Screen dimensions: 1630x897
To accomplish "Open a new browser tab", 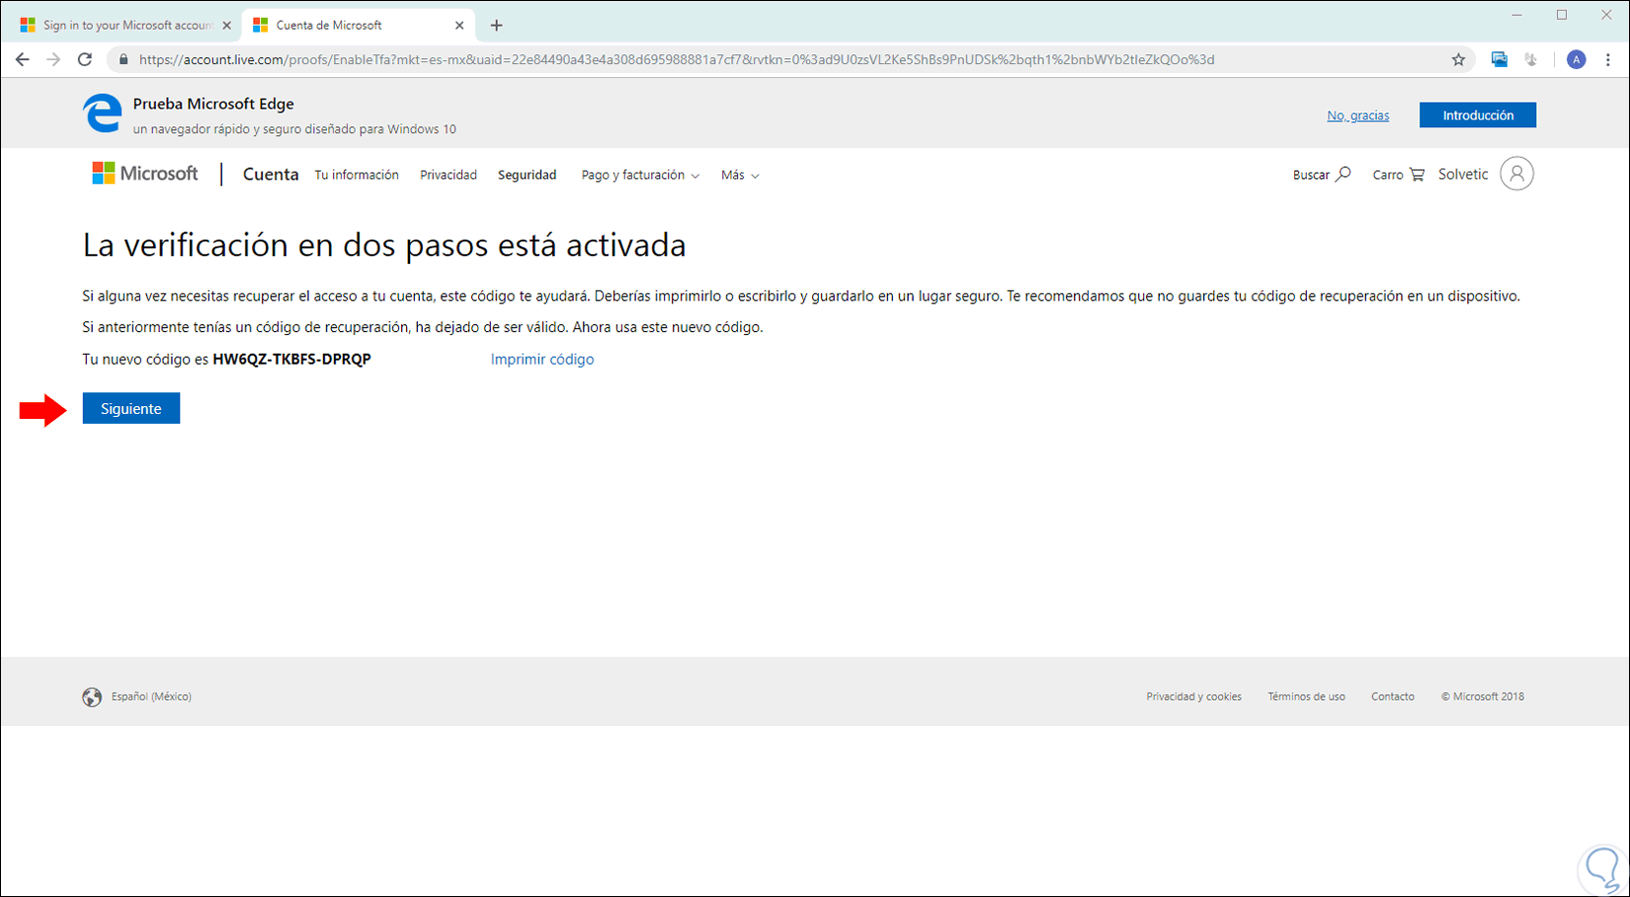I will tap(496, 25).
